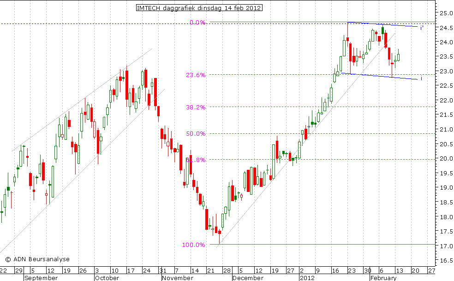Click the 24.5 price axis label
The width and height of the screenshot is (454, 281).
(x=446, y=28)
